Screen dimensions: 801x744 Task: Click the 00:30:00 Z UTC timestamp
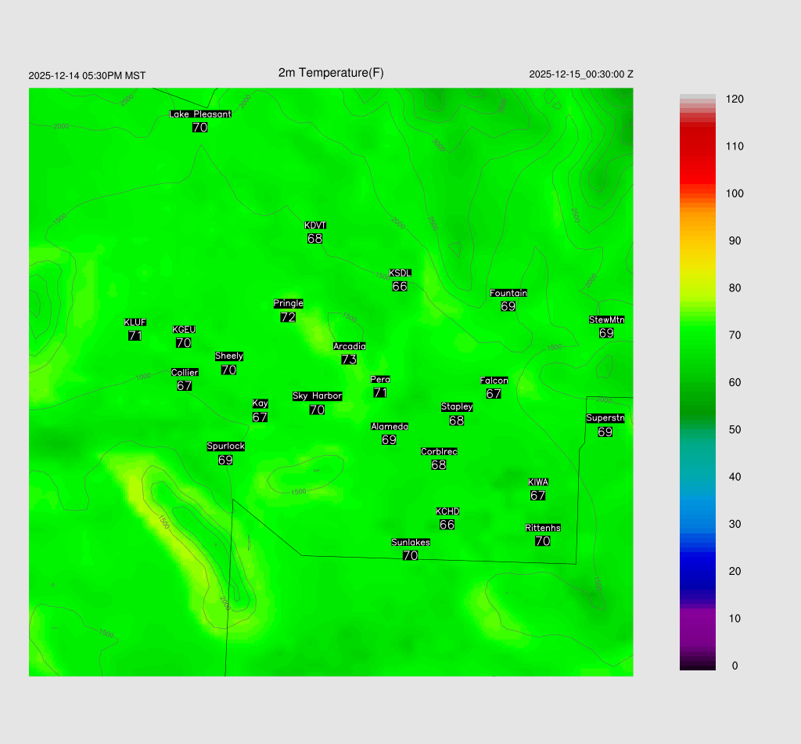581,74
